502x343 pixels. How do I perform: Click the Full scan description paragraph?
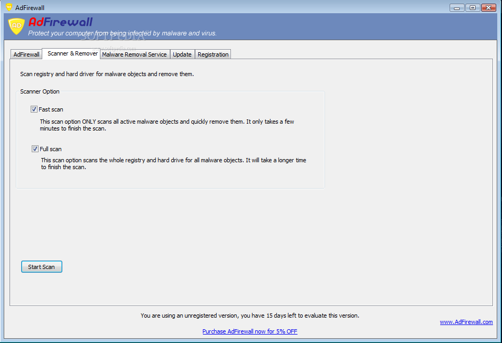[x=173, y=163]
